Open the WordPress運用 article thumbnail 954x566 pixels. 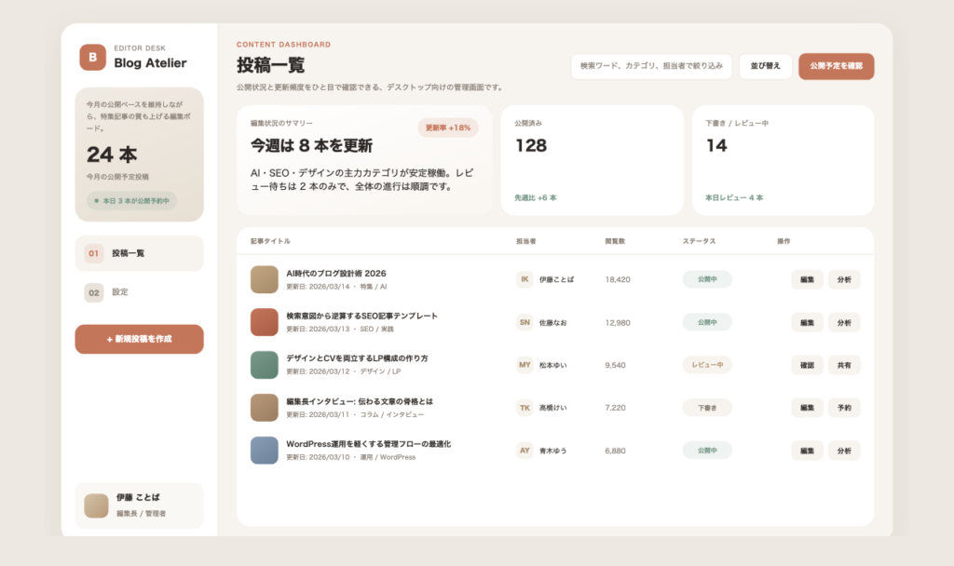coord(265,451)
